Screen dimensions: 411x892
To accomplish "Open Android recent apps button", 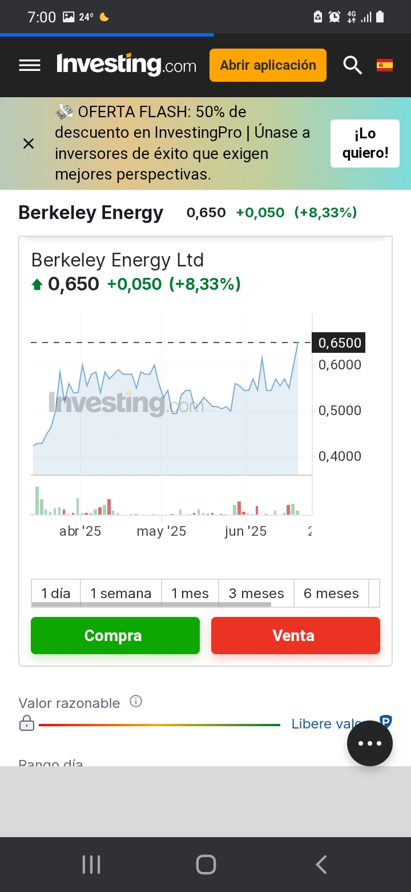I will click(x=91, y=865).
